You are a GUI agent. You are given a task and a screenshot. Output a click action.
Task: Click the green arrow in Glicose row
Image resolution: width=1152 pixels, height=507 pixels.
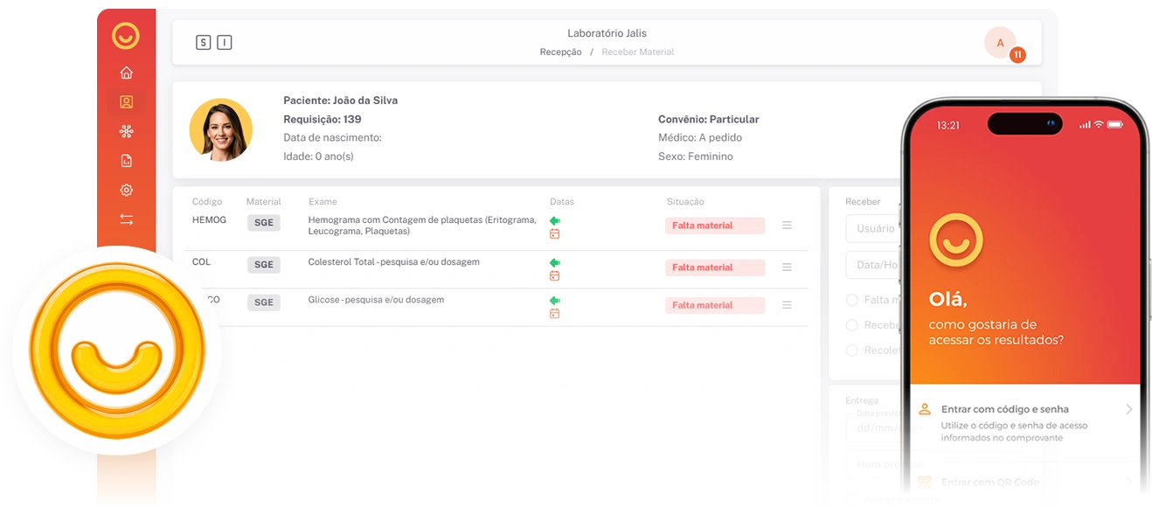pos(554,301)
